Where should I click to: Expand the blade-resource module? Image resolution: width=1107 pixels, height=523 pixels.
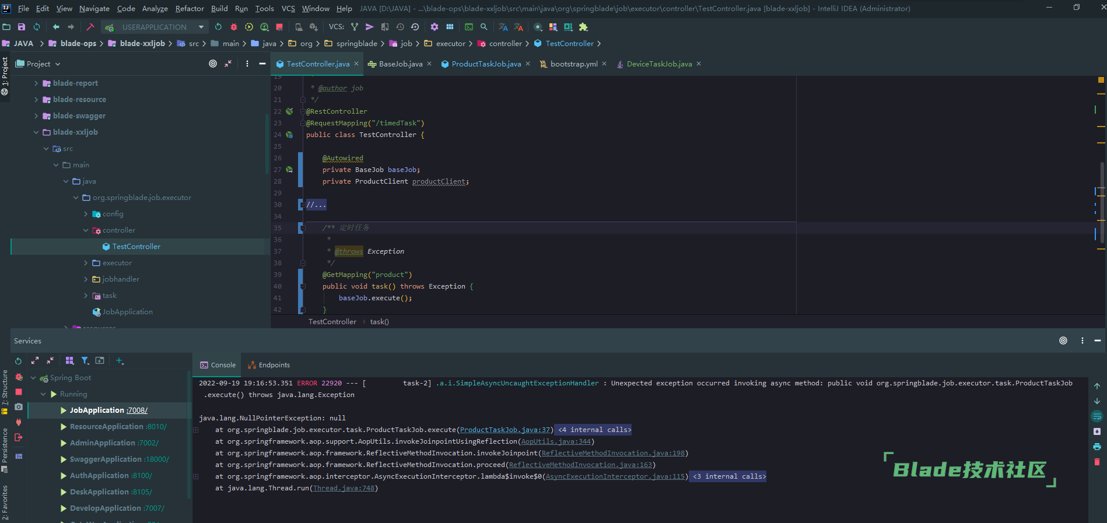[x=36, y=100]
